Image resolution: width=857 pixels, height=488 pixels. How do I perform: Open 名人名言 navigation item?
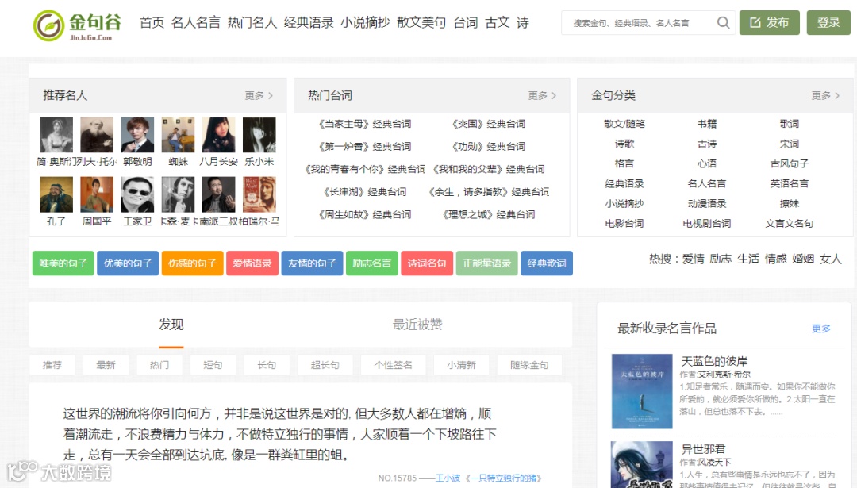click(196, 23)
